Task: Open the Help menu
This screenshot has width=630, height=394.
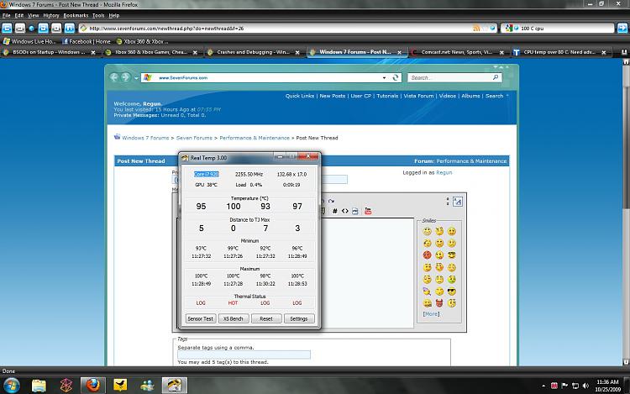Action: [x=114, y=16]
